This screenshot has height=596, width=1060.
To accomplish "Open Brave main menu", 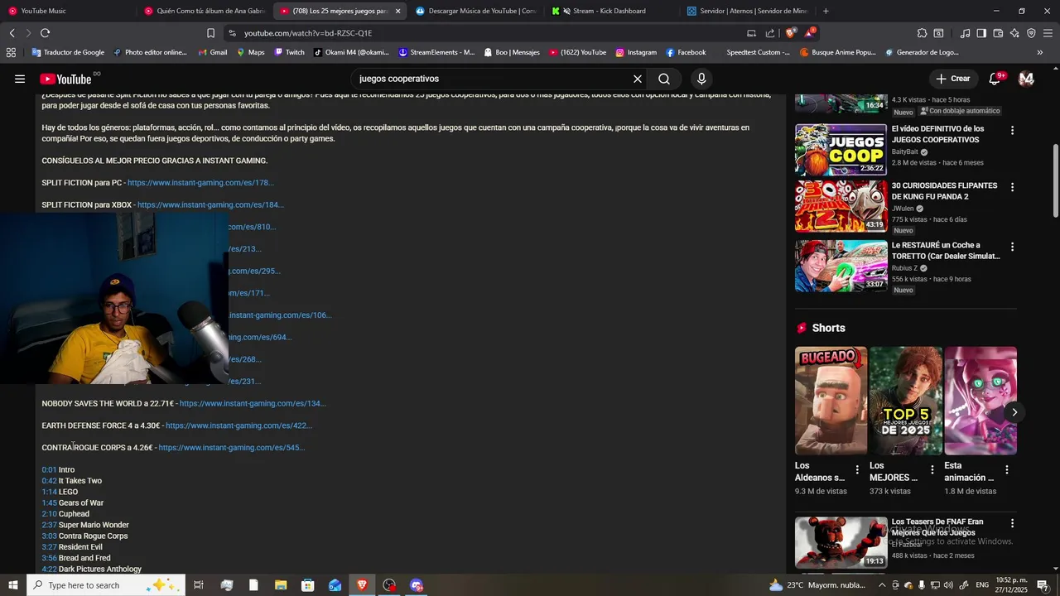I will tap(1048, 33).
